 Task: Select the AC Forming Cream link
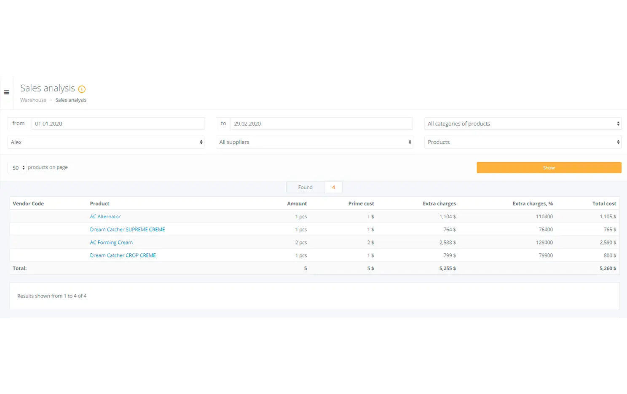pos(111,243)
